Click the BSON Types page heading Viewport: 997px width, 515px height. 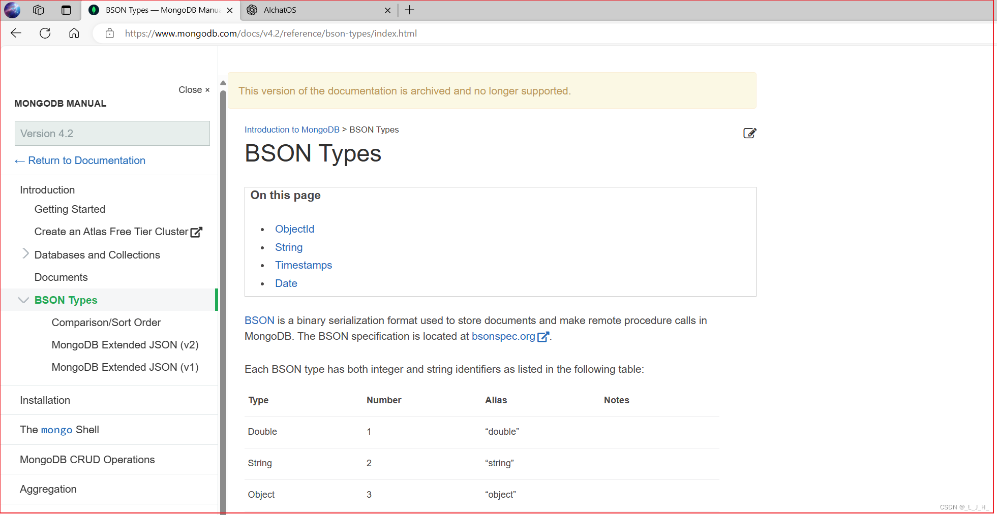tap(313, 154)
